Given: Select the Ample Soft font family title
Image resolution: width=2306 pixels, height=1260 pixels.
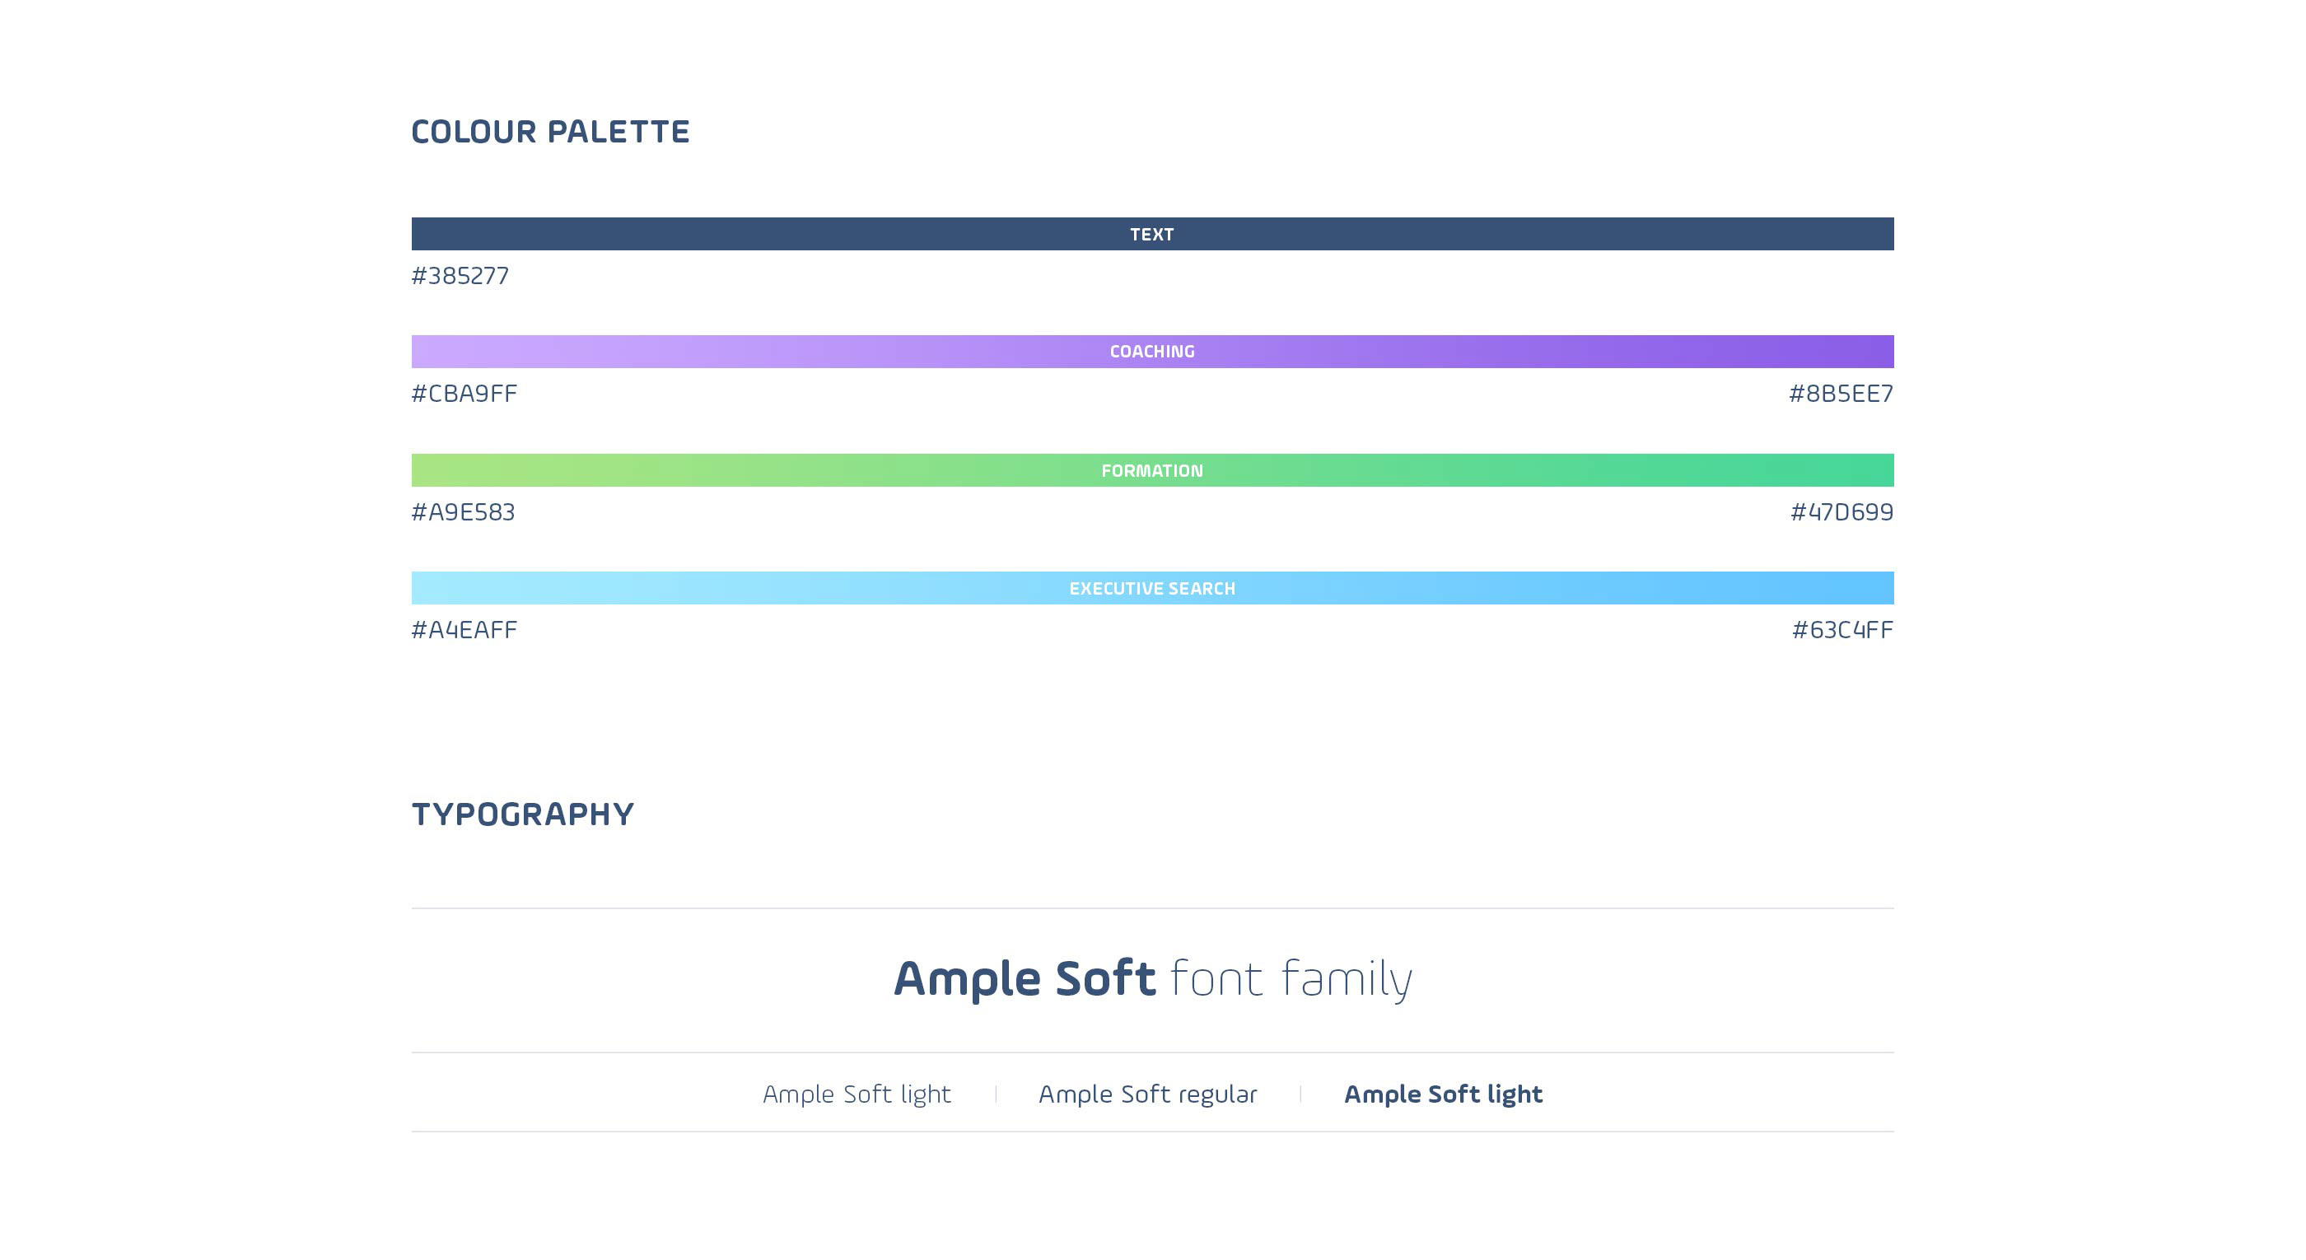Looking at the screenshot, I should click(1153, 979).
